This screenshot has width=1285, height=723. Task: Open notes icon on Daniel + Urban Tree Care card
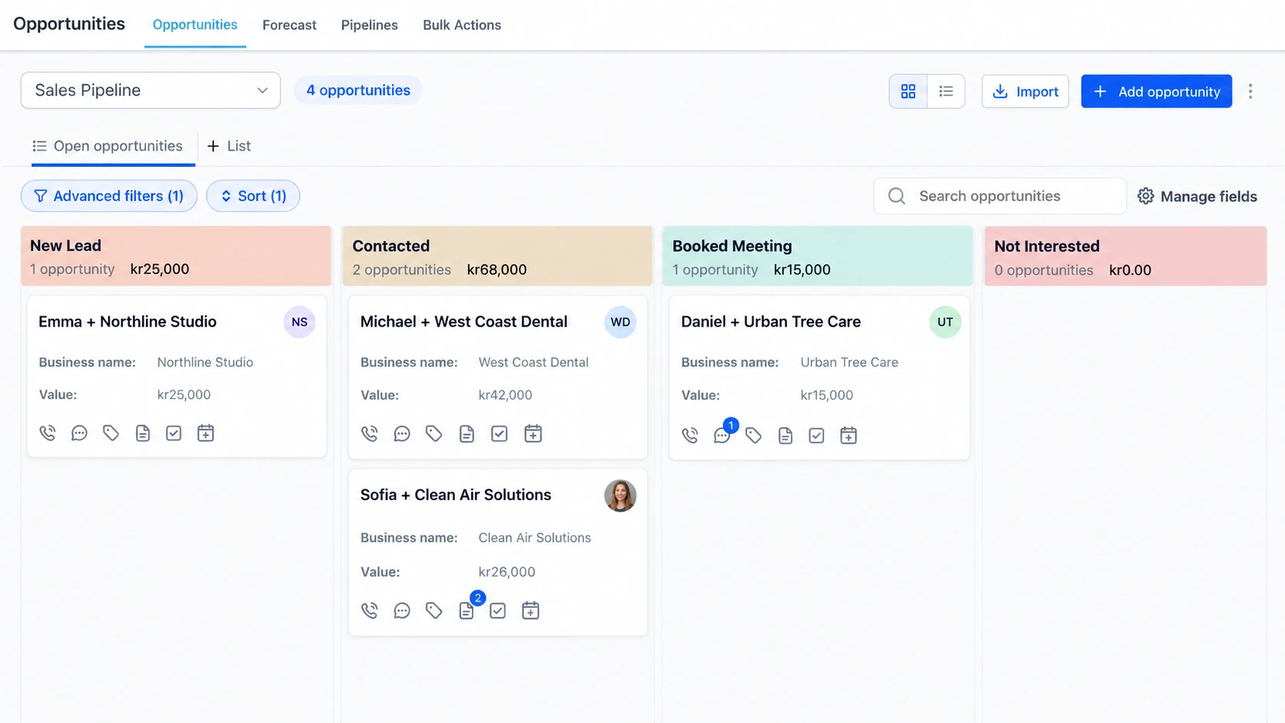tap(785, 436)
